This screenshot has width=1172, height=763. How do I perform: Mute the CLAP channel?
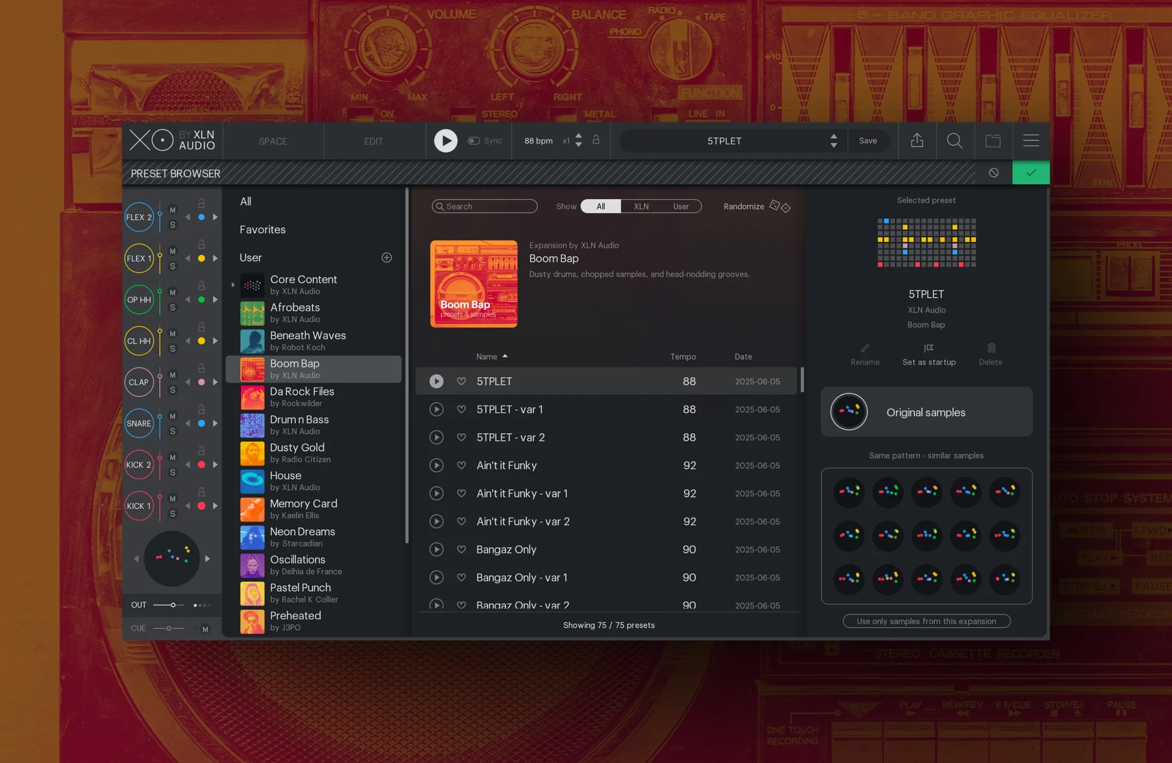[x=173, y=375]
